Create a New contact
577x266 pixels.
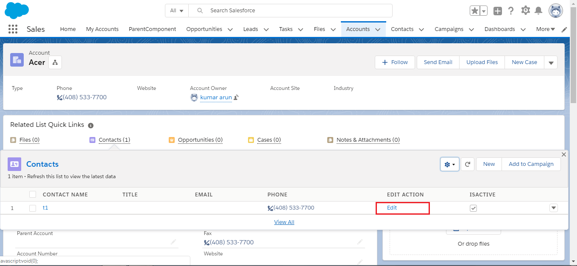coord(489,164)
